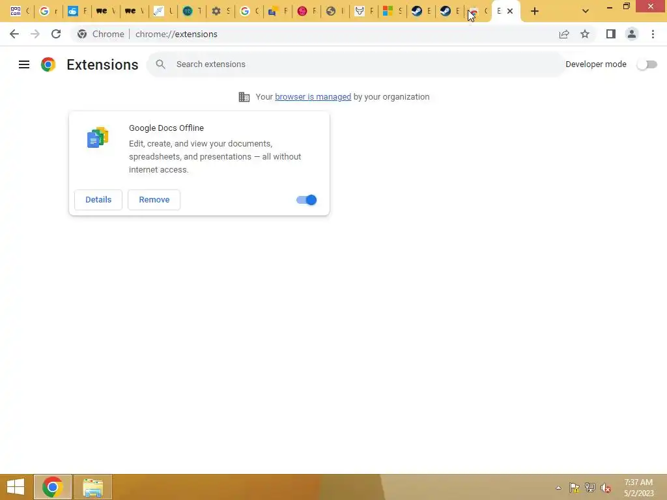Click the Chrome logo beside the Extensions title
667x500 pixels.
click(48, 64)
